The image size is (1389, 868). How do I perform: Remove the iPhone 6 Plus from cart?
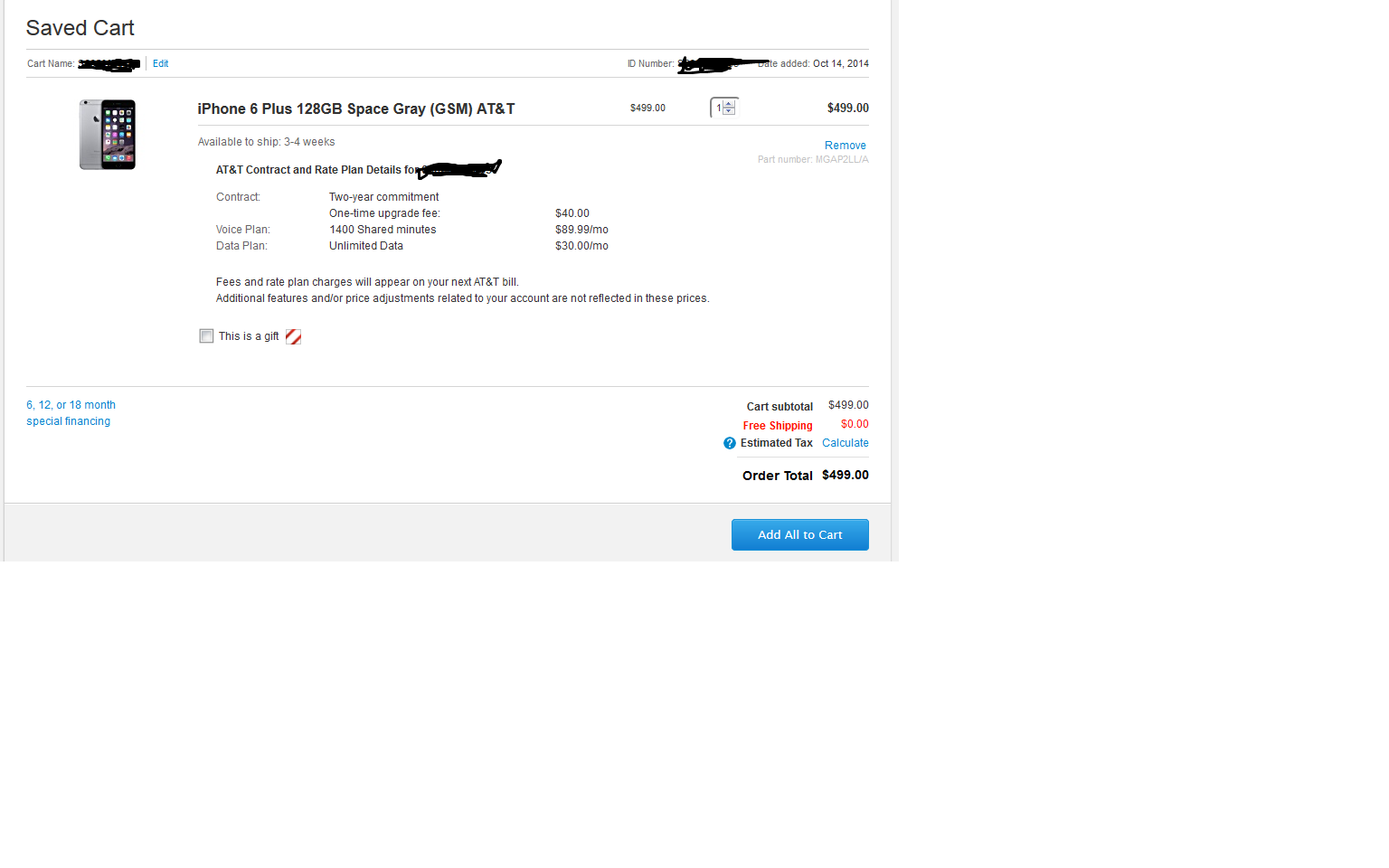pos(845,146)
